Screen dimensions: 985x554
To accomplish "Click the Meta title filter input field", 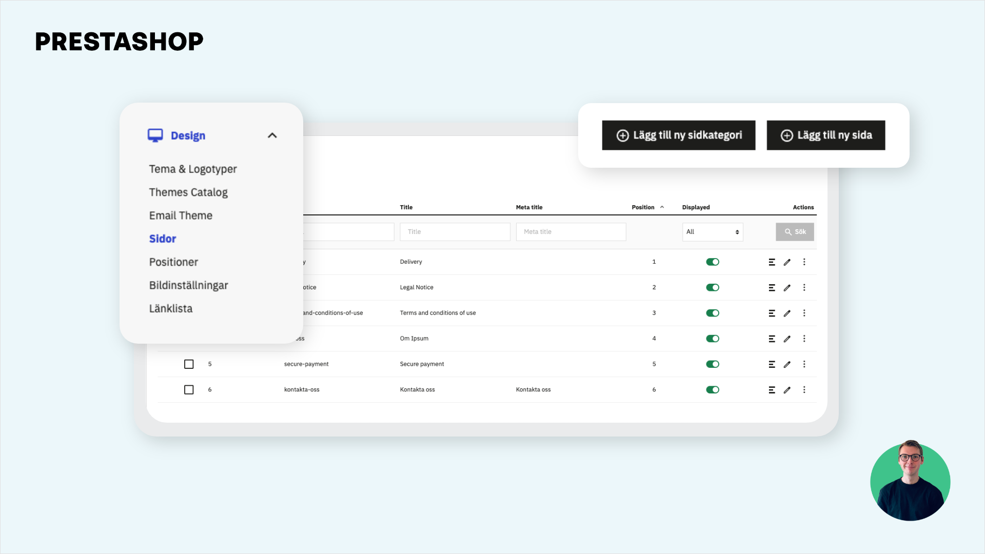I will point(570,232).
